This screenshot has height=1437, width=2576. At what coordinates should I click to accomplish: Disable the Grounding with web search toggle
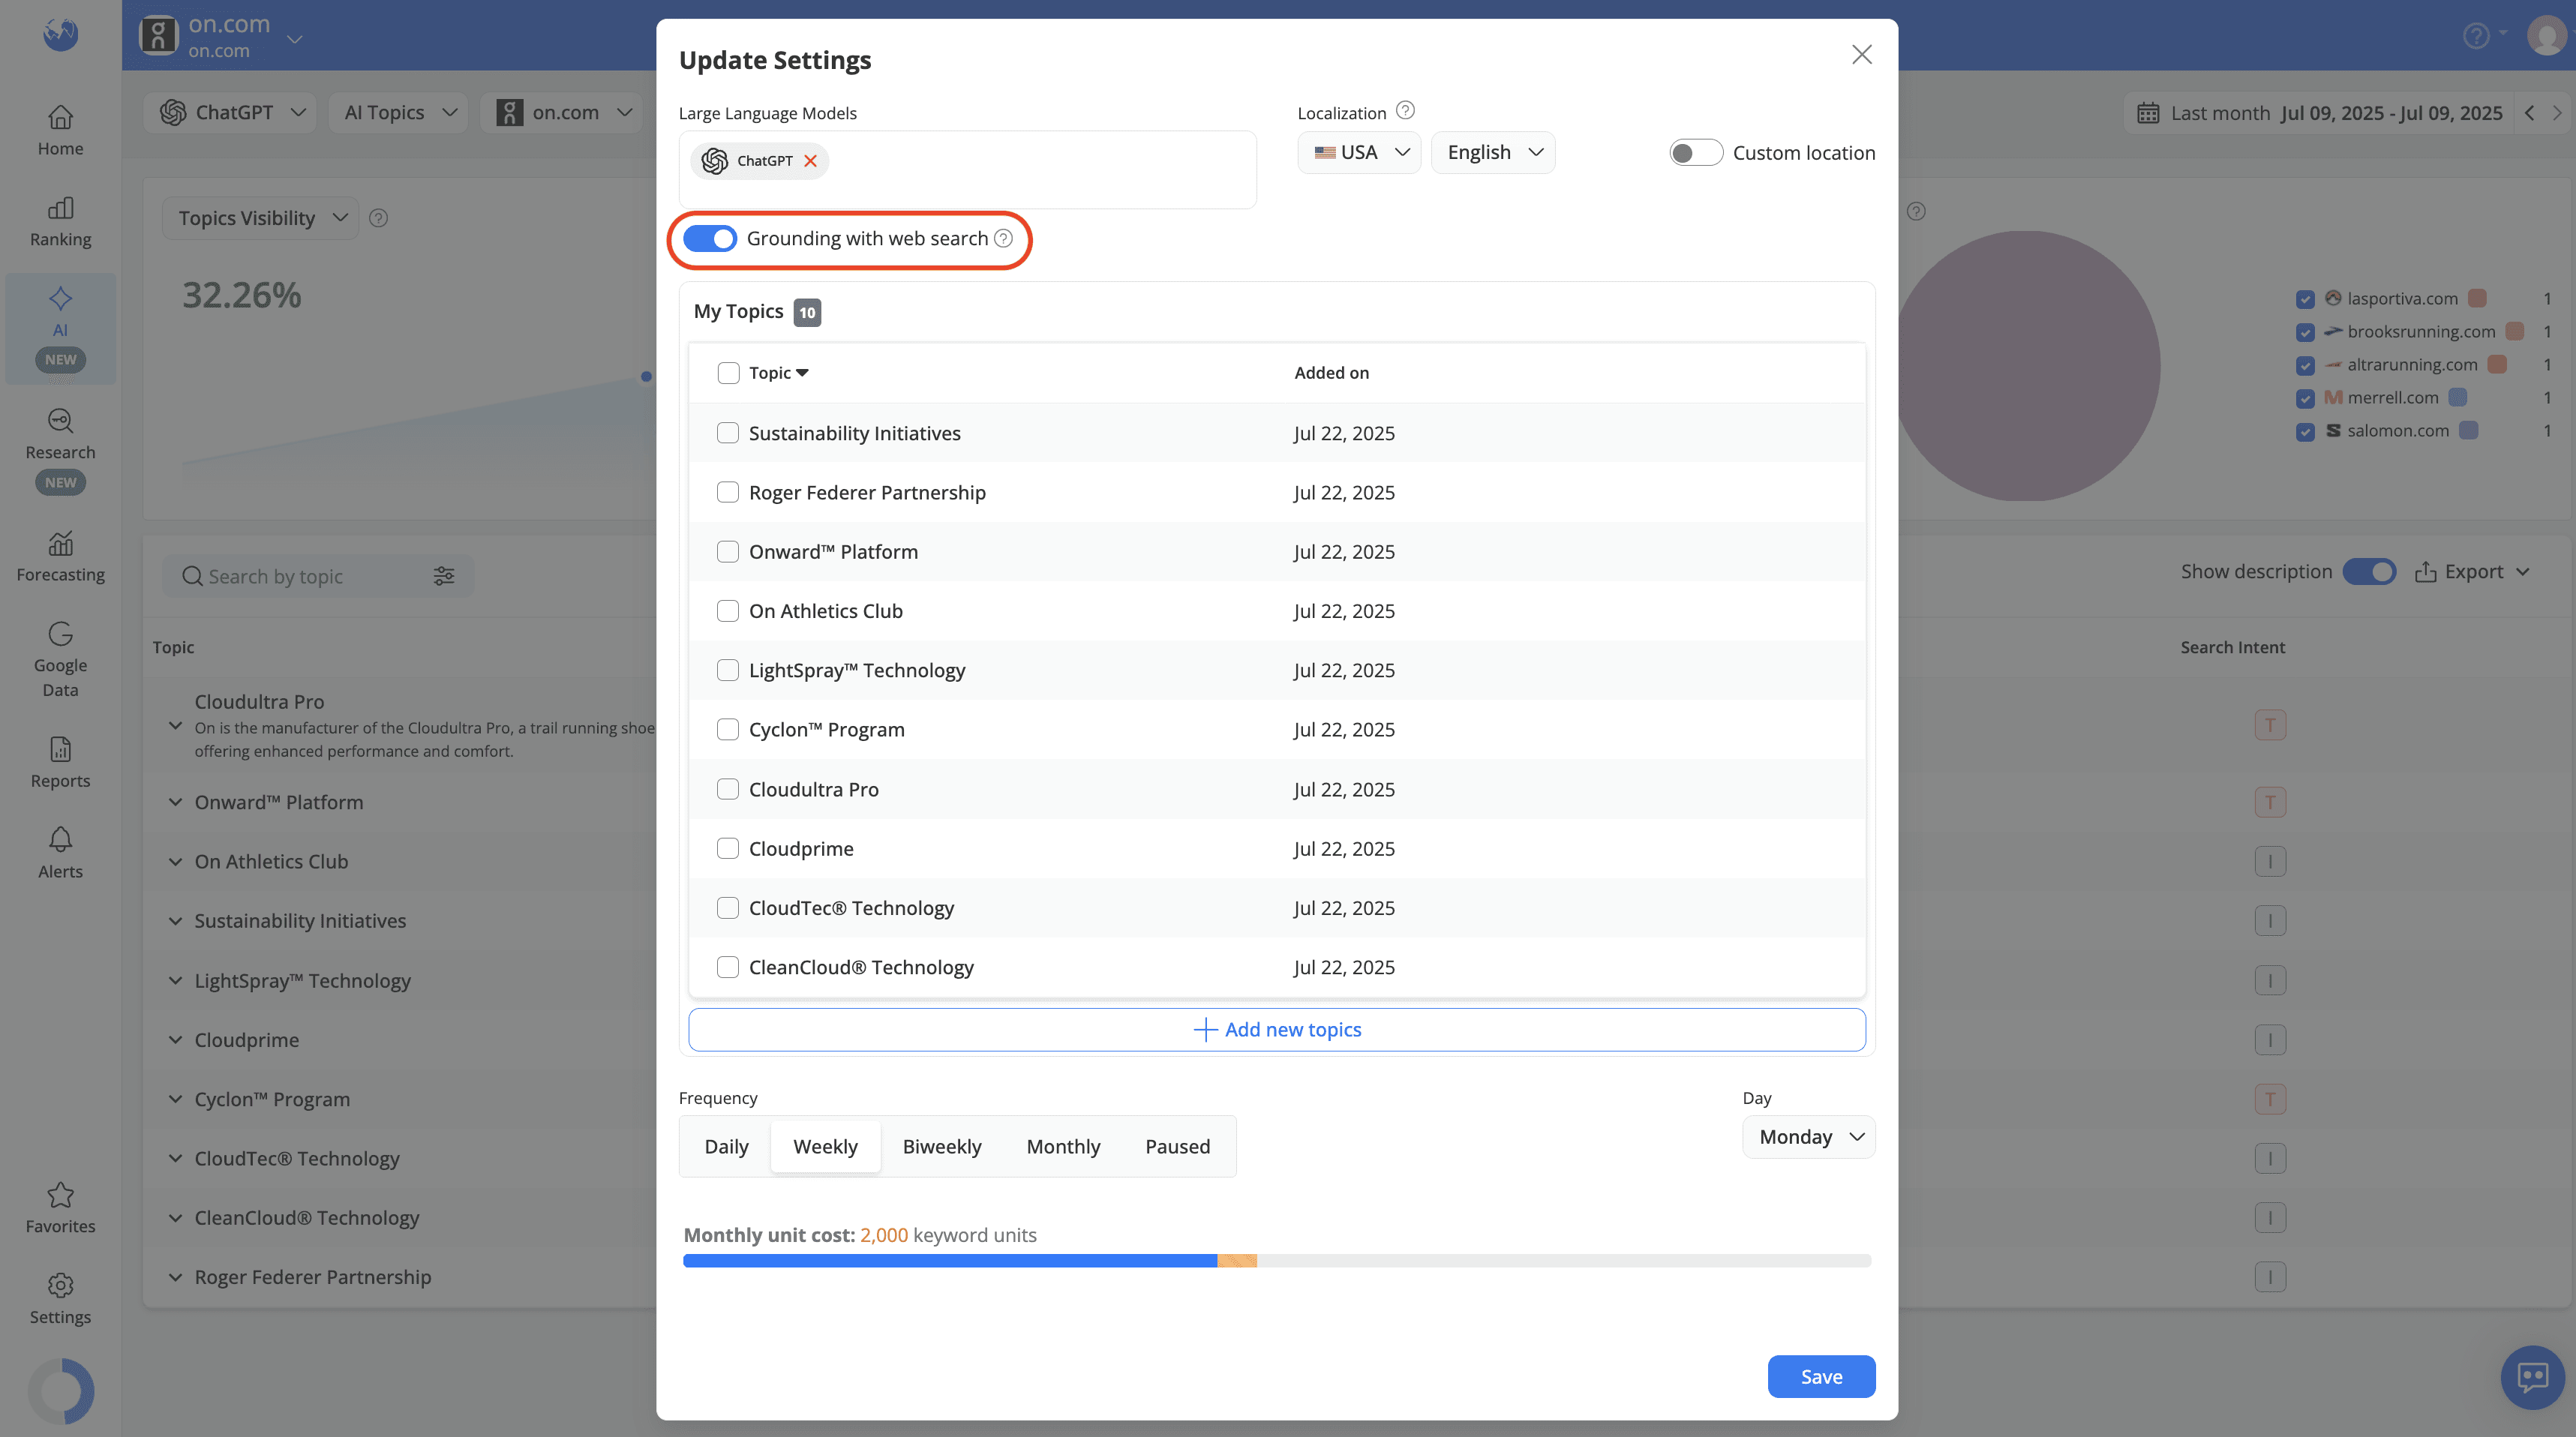[x=710, y=238]
